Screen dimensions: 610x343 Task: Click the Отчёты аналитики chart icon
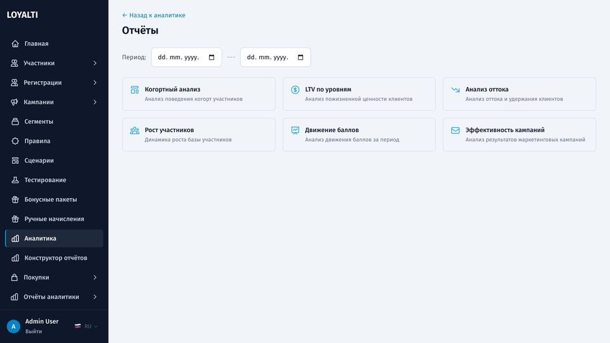click(x=15, y=297)
